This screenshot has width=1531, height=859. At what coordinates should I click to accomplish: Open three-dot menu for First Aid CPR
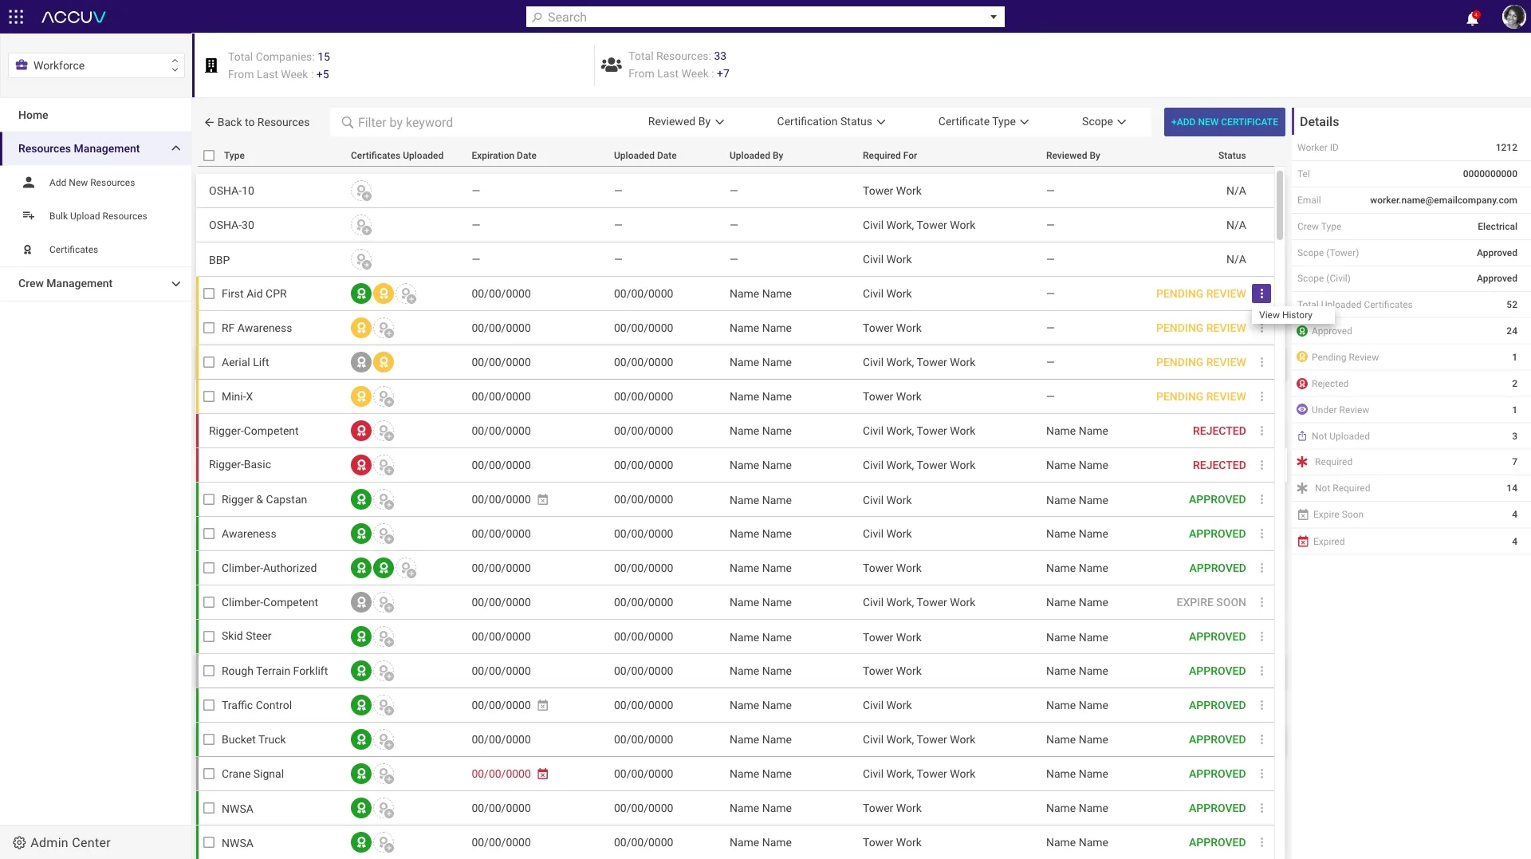click(x=1261, y=294)
